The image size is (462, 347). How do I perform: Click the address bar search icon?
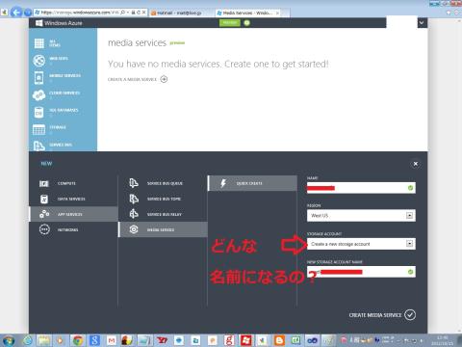(122, 13)
